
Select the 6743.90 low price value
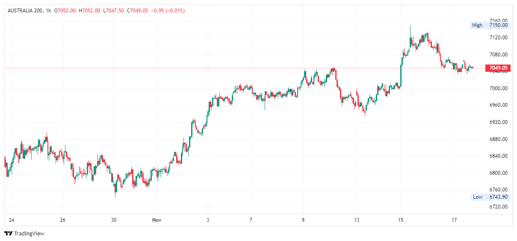click(x=498, y=197)
